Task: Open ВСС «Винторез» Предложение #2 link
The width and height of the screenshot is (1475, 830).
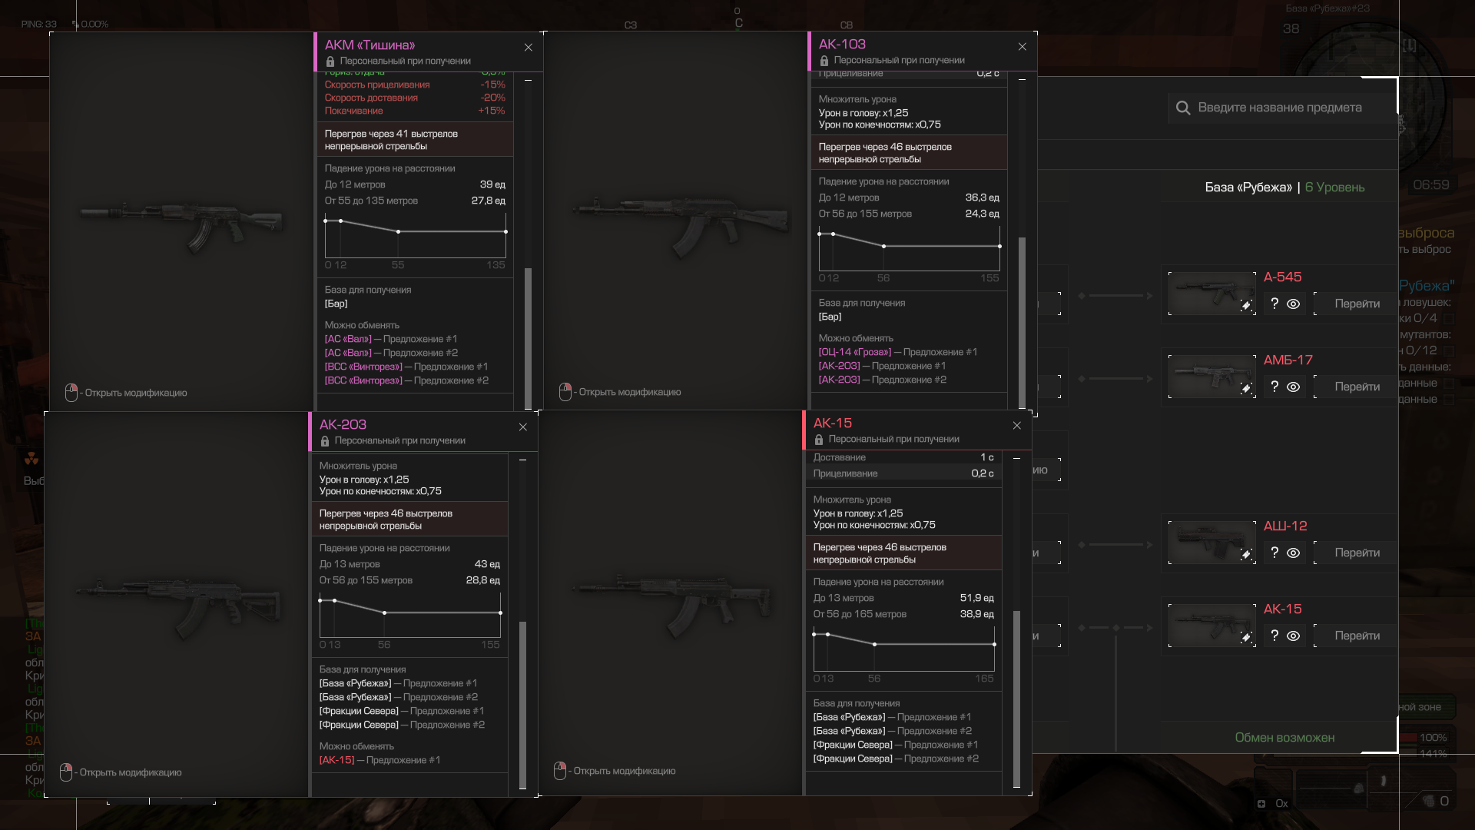Action: click(x=406, y=380)
